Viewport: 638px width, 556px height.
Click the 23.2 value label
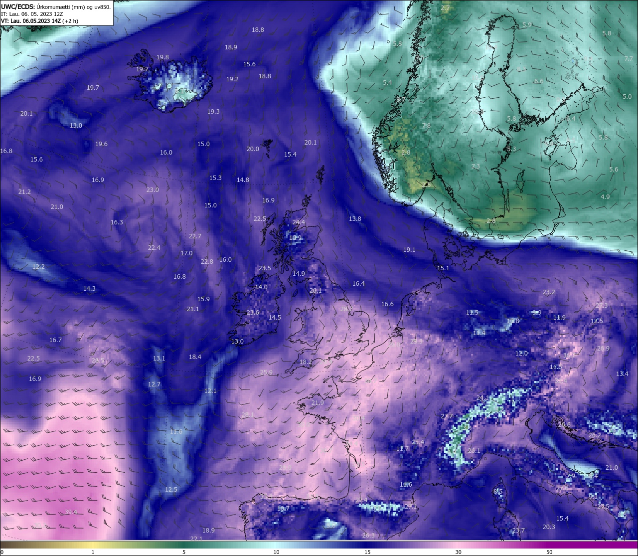[549, 292]
